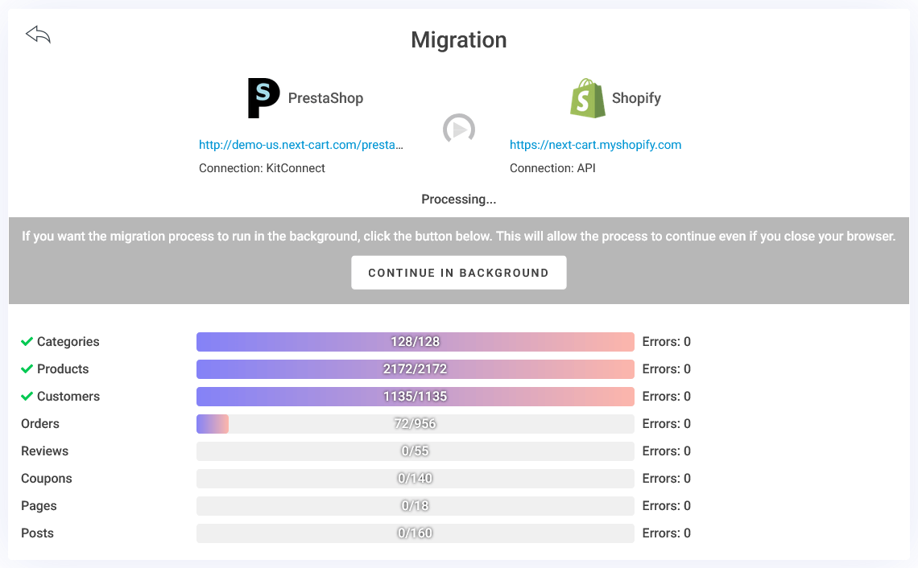
Task: Click the Continue in Background button
Action: coord(459,273)
